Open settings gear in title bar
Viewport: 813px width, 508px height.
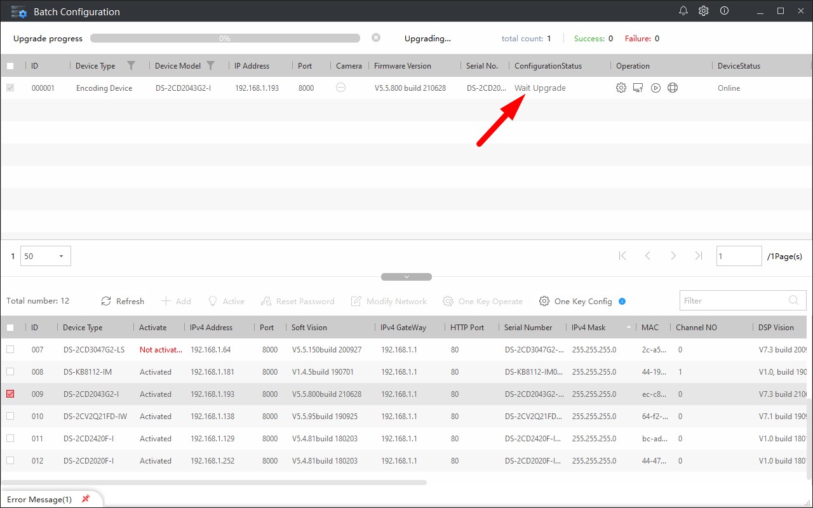click(704, 11)
